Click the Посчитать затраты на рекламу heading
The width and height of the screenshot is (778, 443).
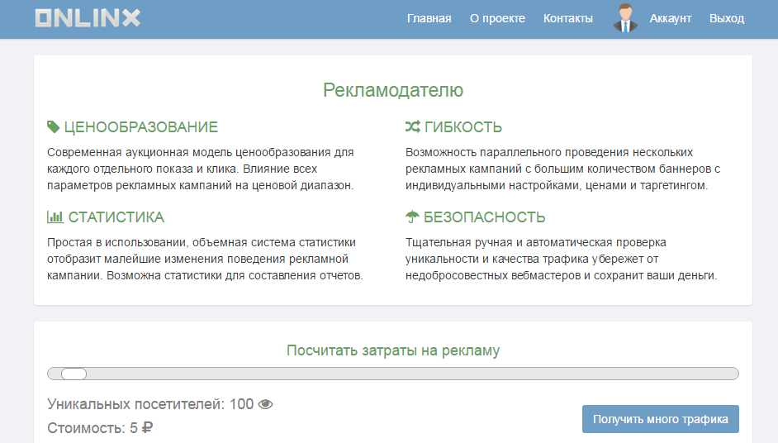pos(393,350)
